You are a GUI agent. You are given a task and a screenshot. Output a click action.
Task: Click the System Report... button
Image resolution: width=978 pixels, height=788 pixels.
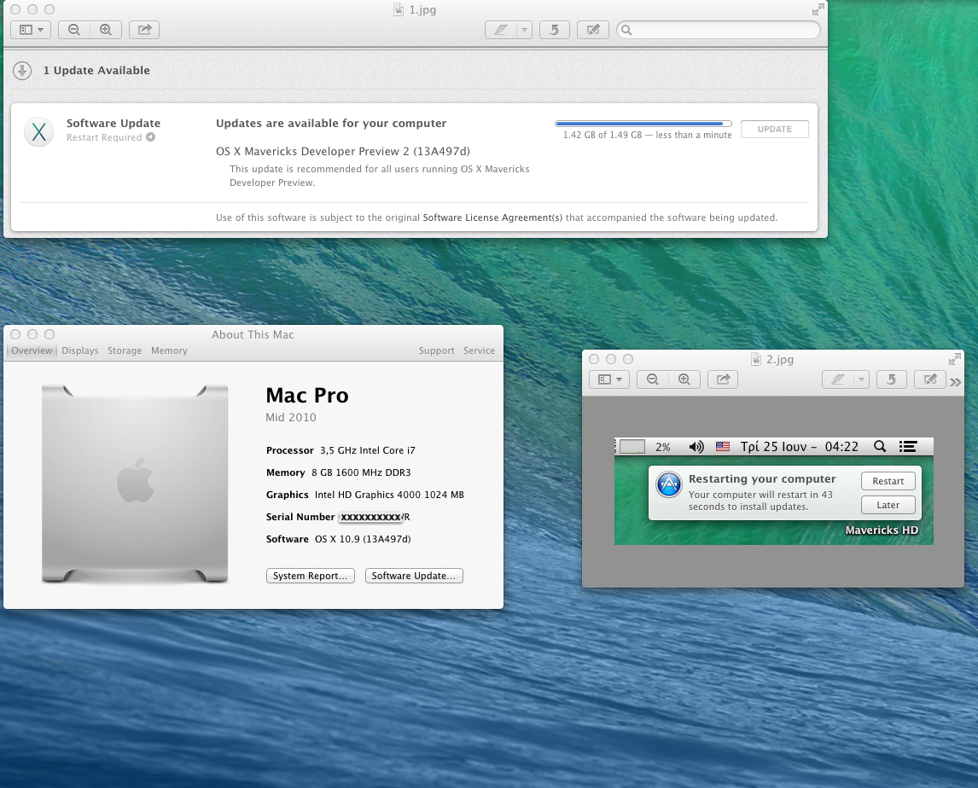click(310, 576)
